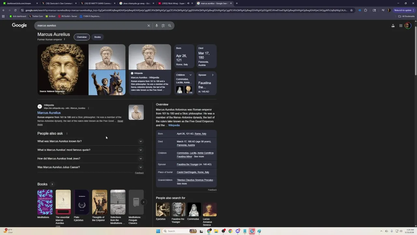417x235 pixels.
Task: Open 'Rome, Italy' link in Born row
Action: (x=200, y=134)
